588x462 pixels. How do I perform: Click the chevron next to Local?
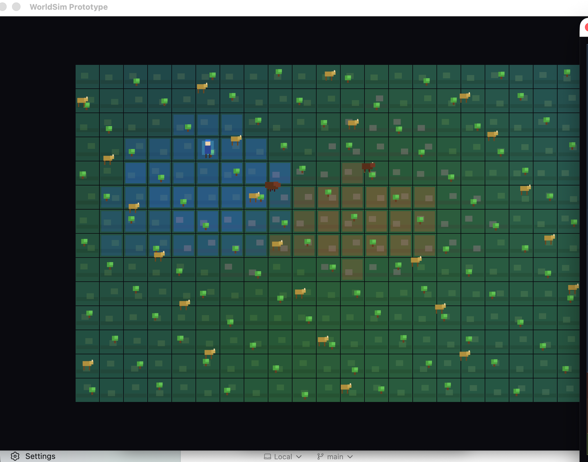pyautogui.click(x=298, y=456)
